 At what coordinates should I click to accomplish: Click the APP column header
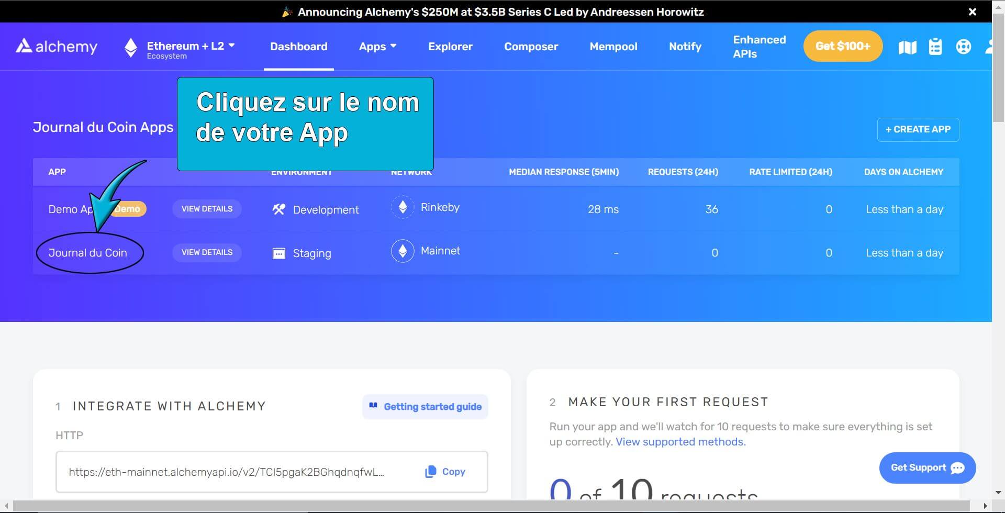click(x=57, y=172)
